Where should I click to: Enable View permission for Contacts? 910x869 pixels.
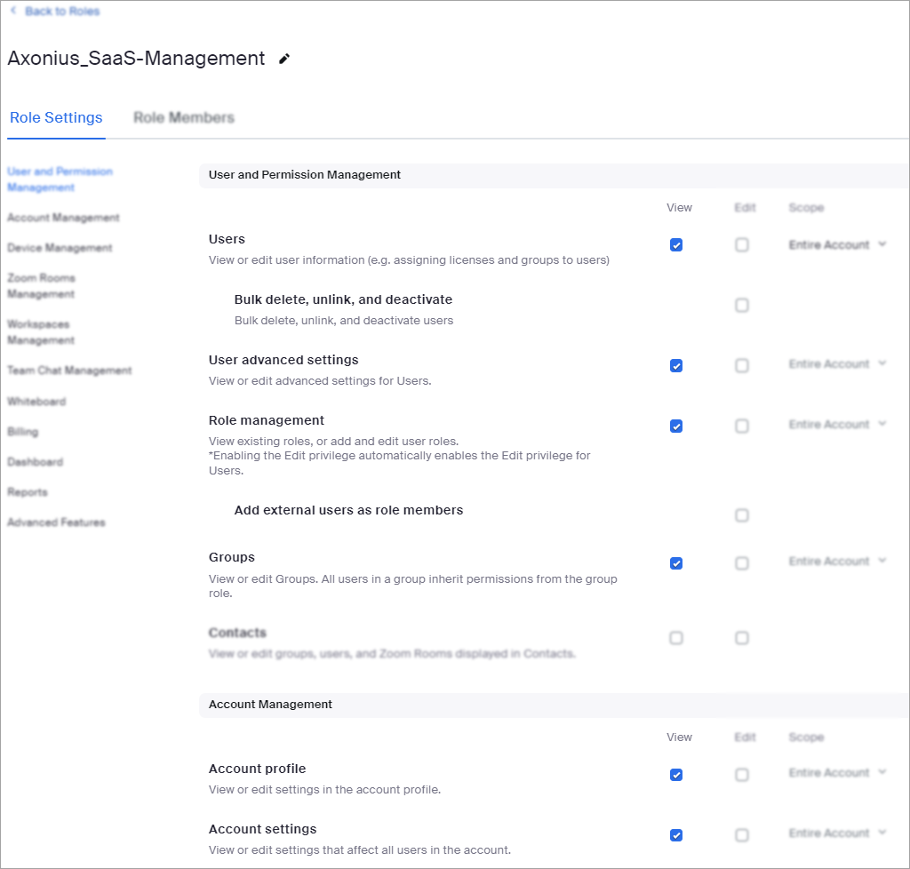tap(676, 638)
